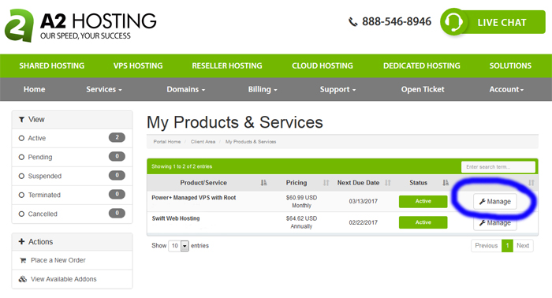Click the Next pagination button
552x298 pixels.
click(x=523, y=246)
